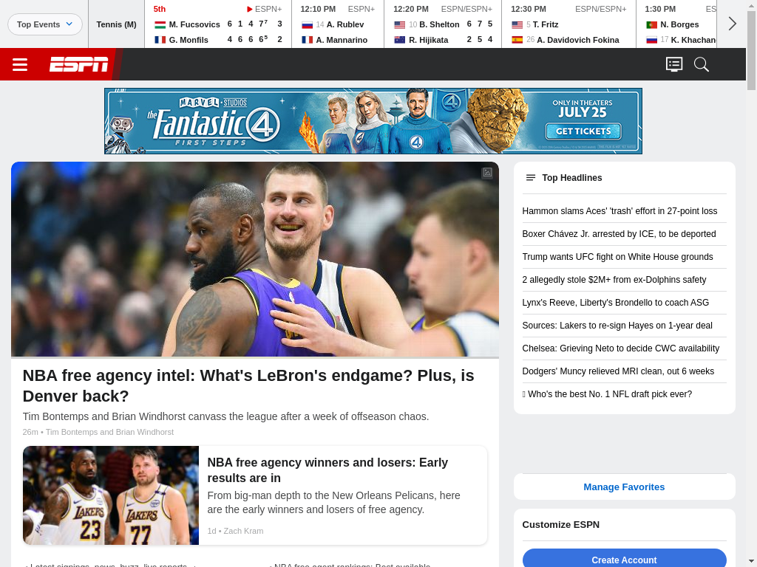757x567 pixels.
Task: Click the Top Headlines list icon
Action: pos(530,178)
